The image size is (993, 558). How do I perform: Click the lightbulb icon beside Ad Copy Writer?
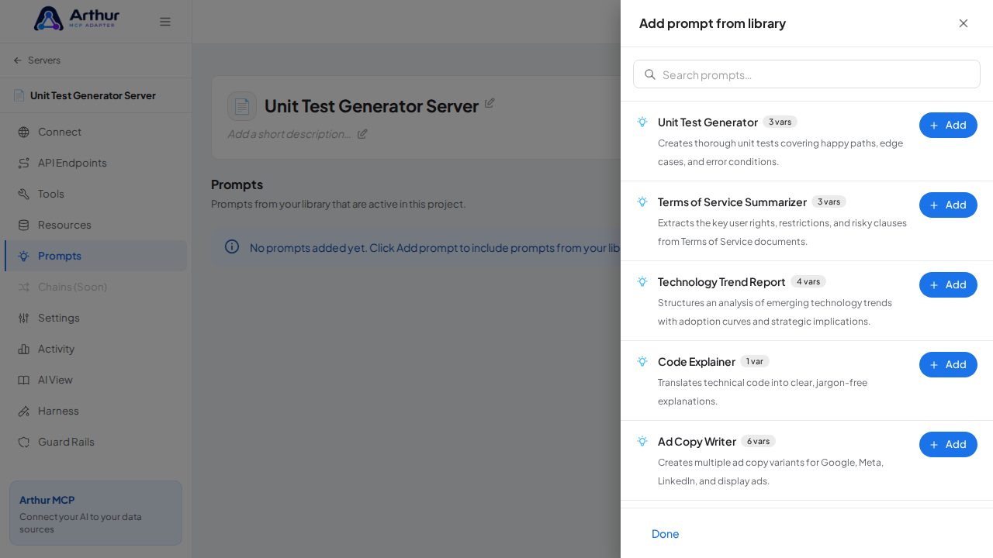pos(642,441)
